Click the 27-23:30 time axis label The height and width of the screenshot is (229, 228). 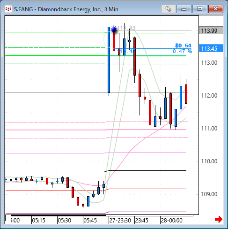click(x=120, y=221)
